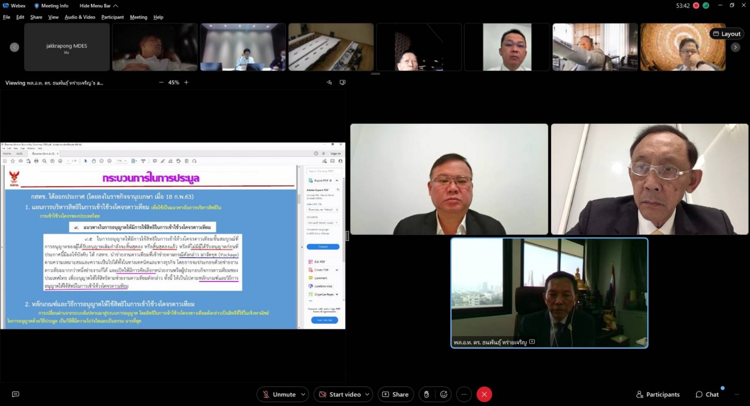Open the Layout options
This screenshot has width=750, height=406.
(x=726, y=34)
